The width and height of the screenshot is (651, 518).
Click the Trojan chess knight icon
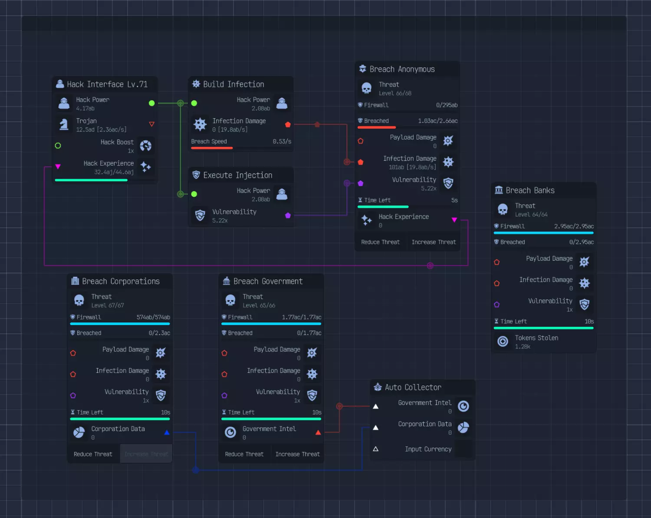64,125
